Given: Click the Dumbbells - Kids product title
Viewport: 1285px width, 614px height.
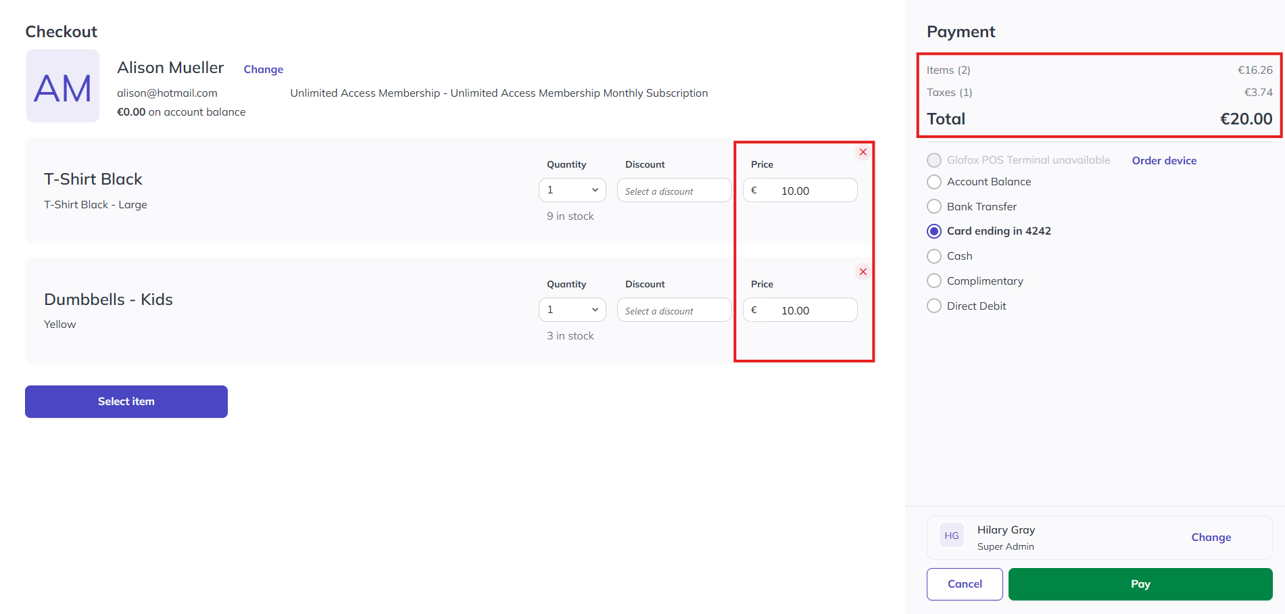Looking at the screenshot, I should coord(108,300).
